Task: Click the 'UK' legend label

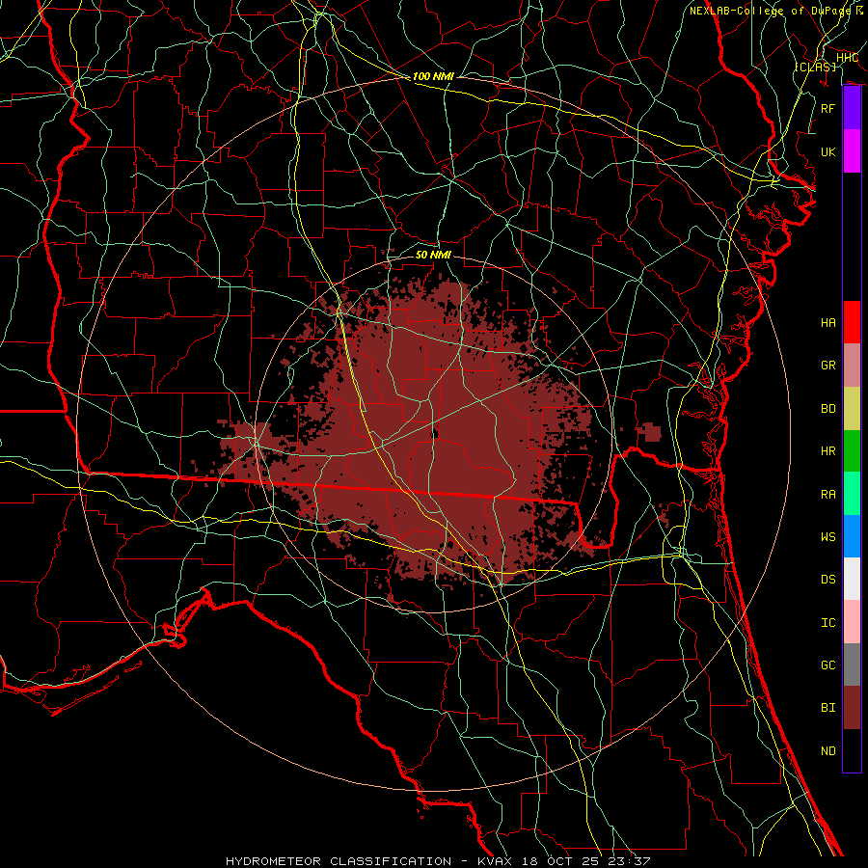Action: point(827,151)
